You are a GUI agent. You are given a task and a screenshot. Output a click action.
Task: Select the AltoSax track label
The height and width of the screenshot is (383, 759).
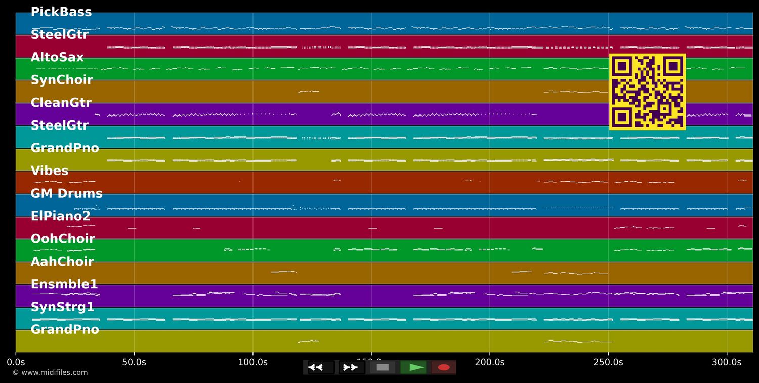57,58
